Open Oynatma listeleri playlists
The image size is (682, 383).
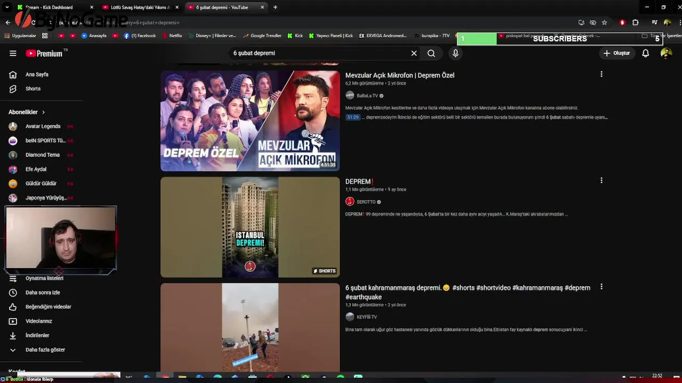click(x=44, y=278)
